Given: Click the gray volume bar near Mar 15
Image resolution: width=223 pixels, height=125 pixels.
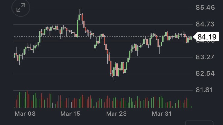Looking at the screenshot, I should 68,103.
